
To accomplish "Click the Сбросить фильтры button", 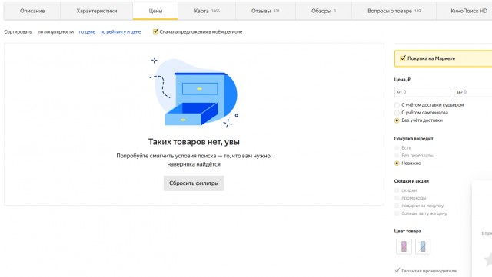I will click(194, 183).
